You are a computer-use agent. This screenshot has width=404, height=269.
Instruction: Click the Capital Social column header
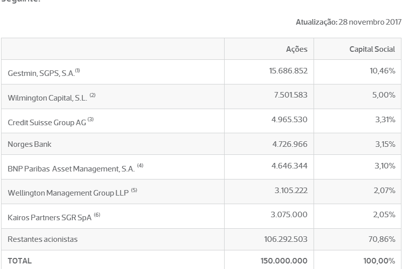372,49
